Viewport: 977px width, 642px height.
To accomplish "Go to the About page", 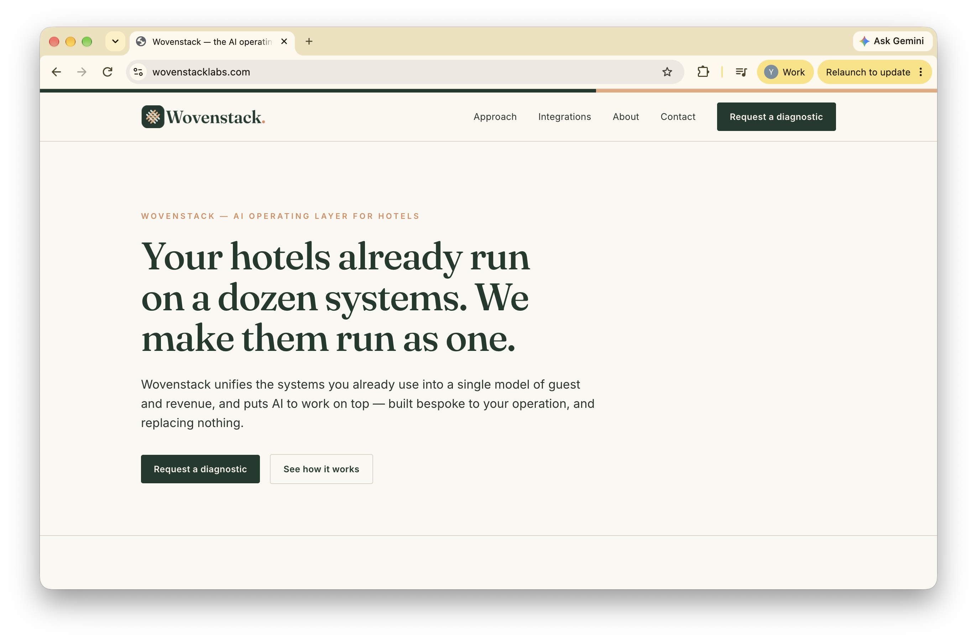I will (x=625, y=117).
